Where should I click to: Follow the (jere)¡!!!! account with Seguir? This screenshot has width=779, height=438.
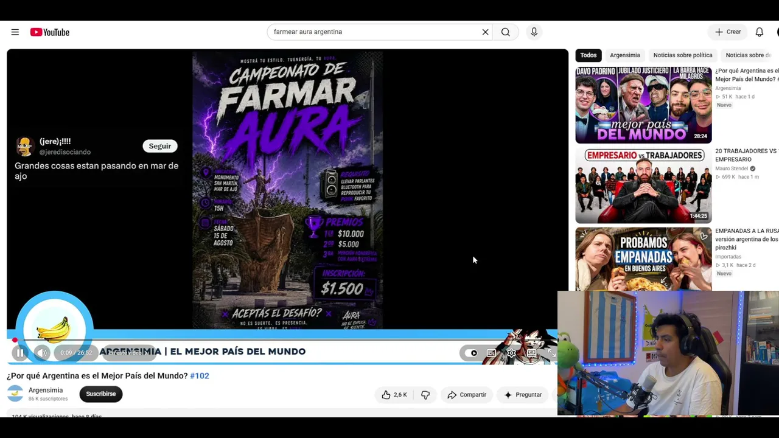click(160, 146)
